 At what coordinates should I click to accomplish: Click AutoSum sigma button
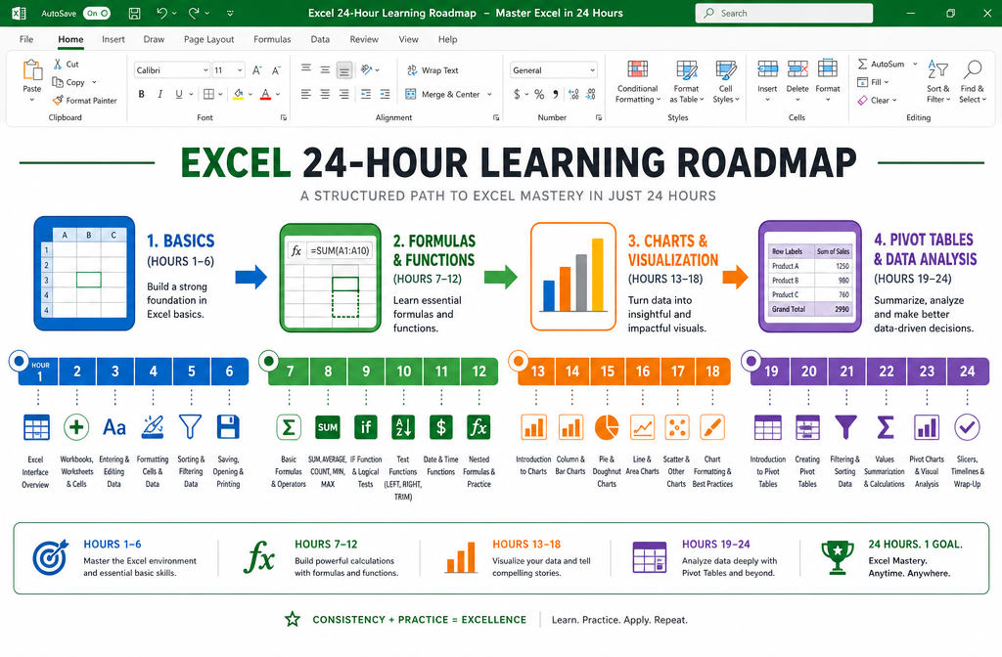pos(881,64)
